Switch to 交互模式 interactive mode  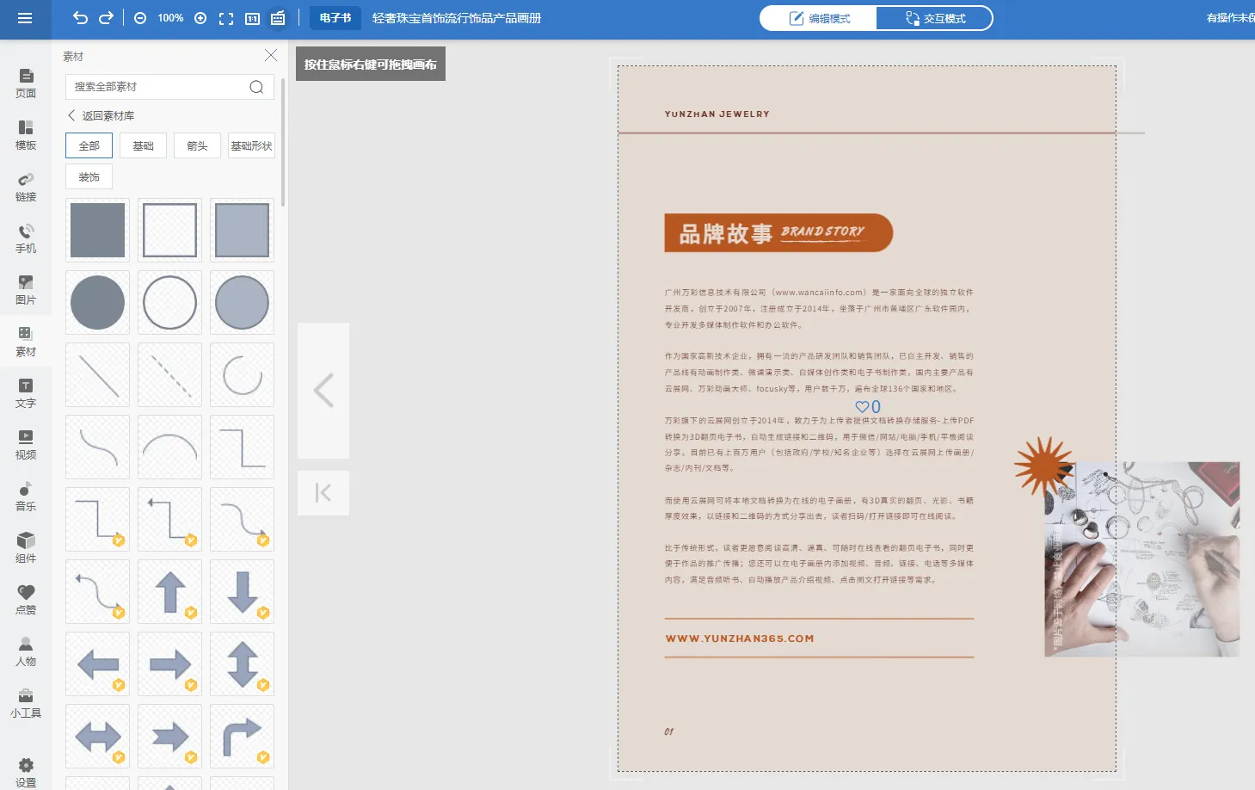935,18
